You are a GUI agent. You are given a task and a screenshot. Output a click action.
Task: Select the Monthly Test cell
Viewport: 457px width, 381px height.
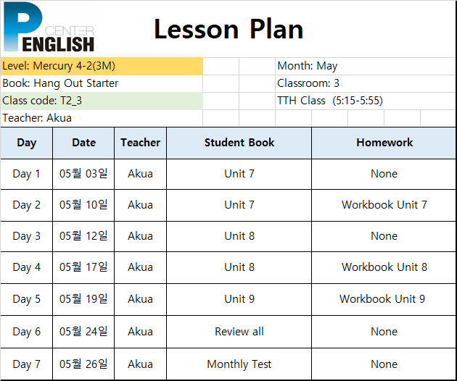[239, 364]
